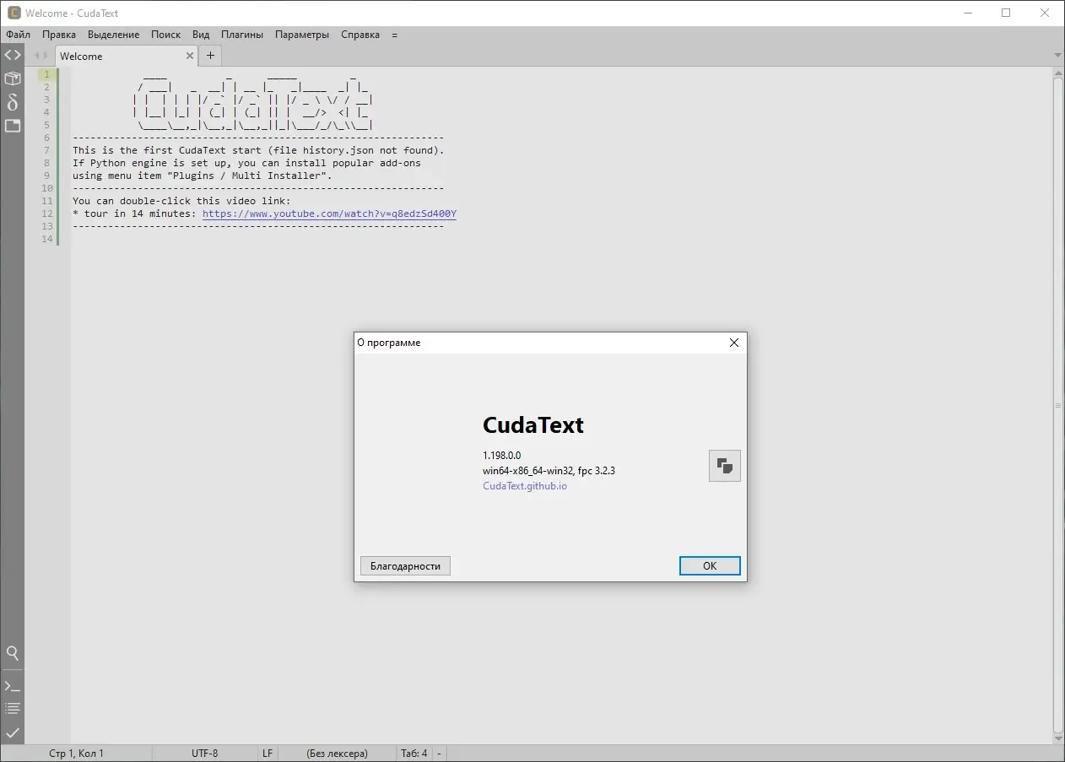
Task: Close the Welcome tab
Action: pyautogui.click(x=190, y=56)
